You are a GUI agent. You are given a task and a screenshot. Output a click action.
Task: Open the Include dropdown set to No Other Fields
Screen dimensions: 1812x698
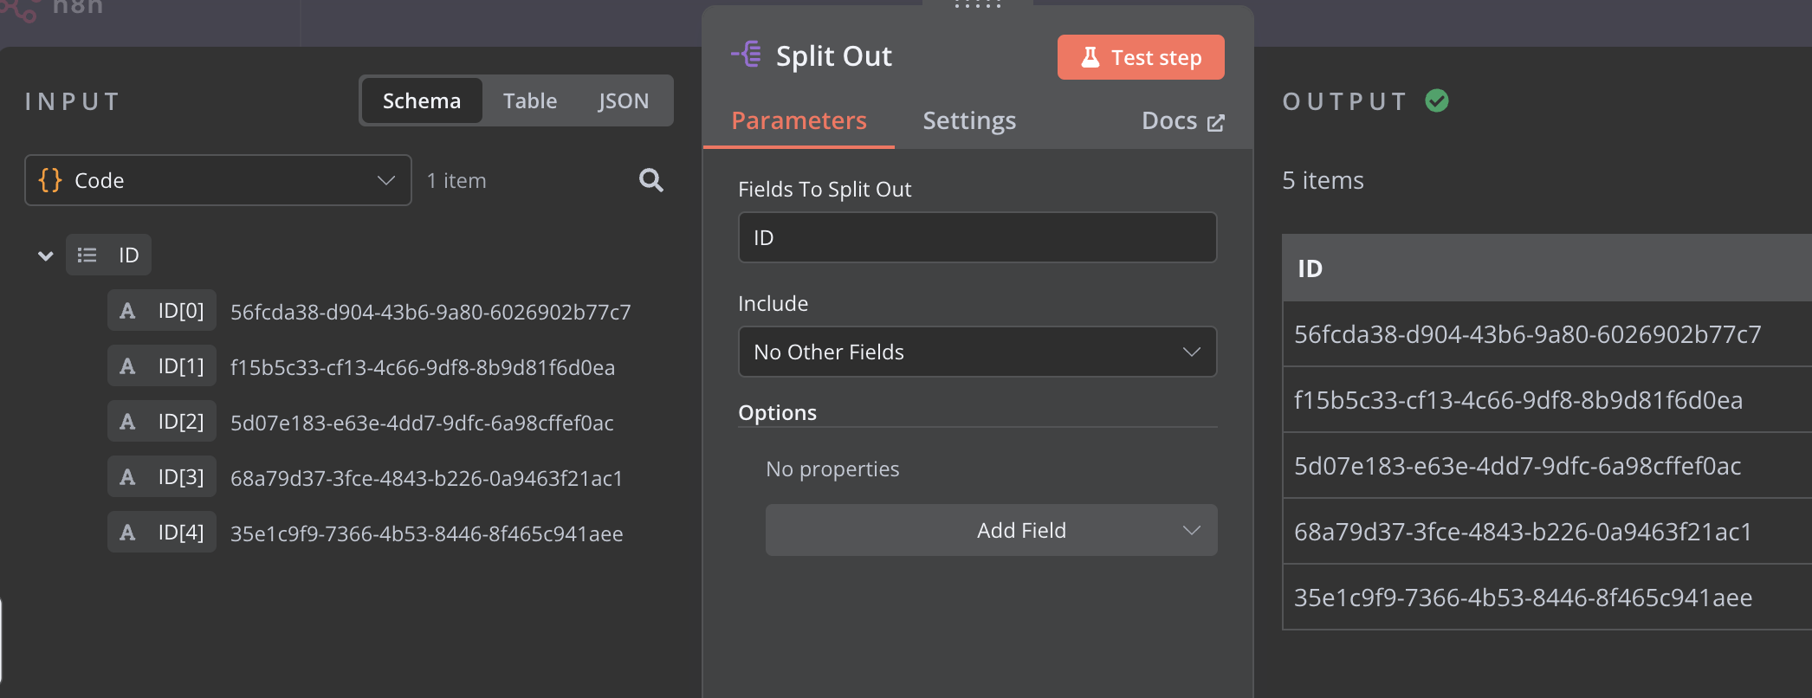coord(977,352)
